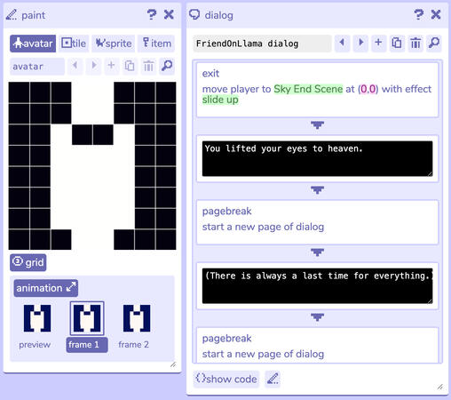Toggle the grid display
Screen dimensions: 451x400
28,262
